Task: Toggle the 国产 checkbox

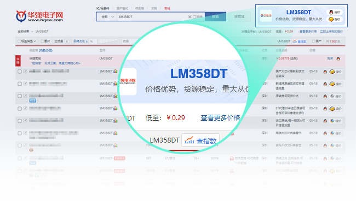Action: [x=313, y=41]
